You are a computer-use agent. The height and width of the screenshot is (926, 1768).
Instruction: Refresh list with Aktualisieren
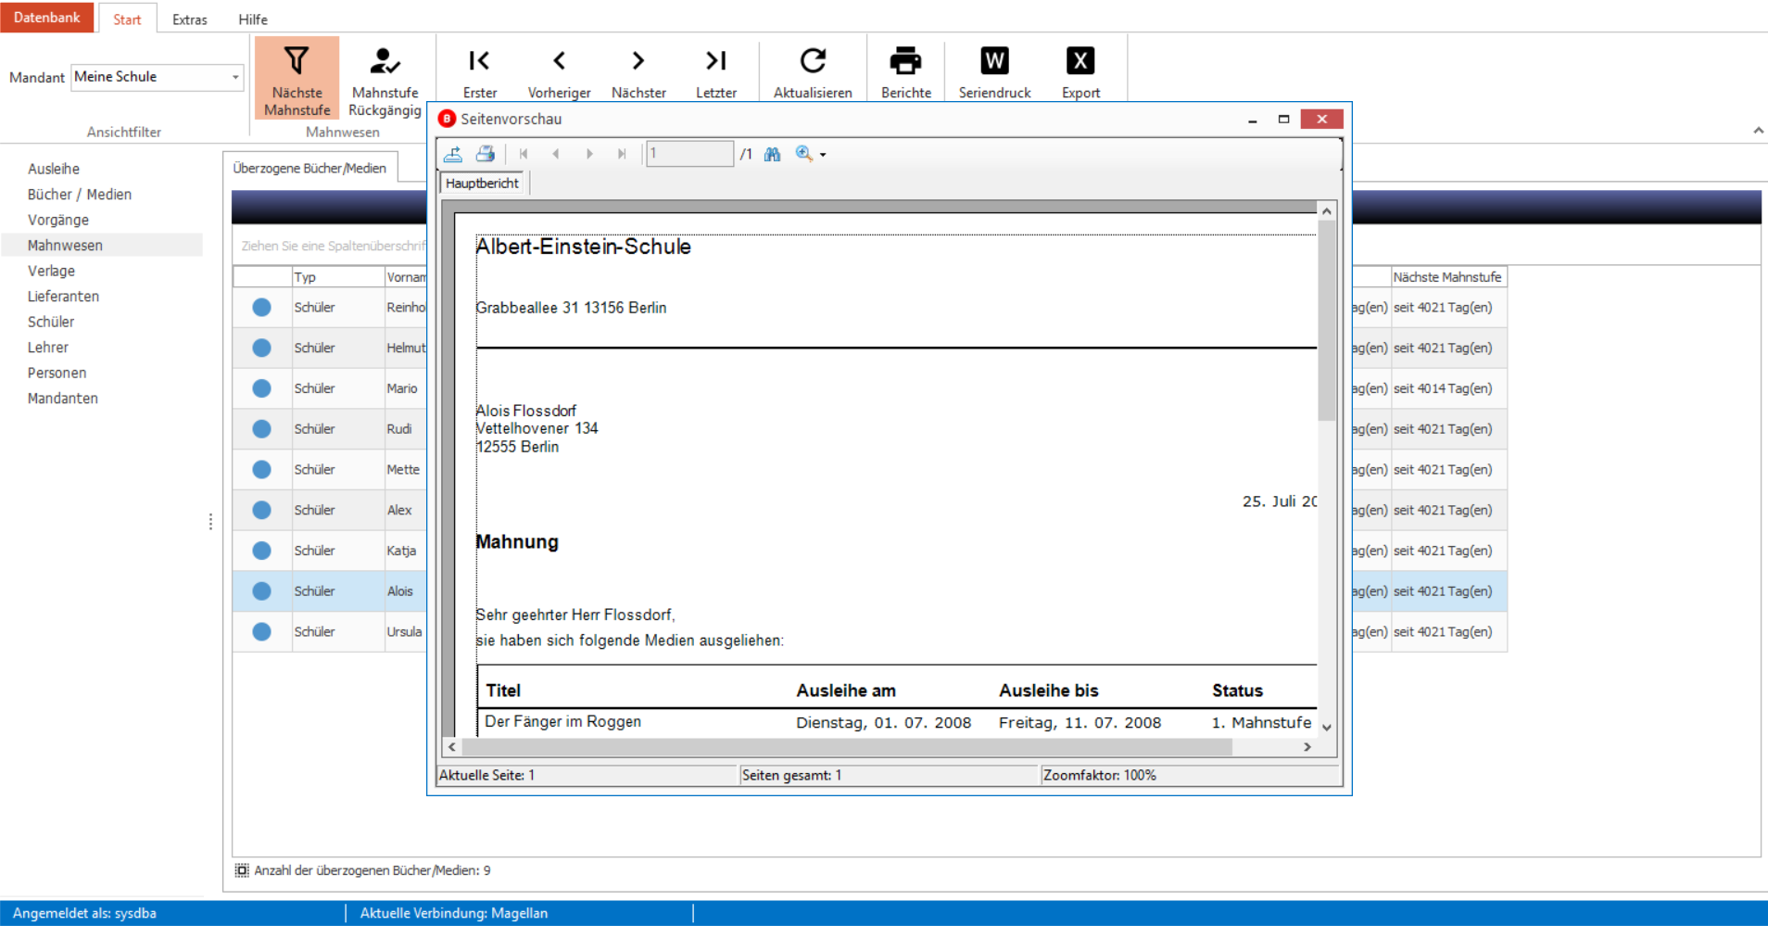tap(813, 61)
